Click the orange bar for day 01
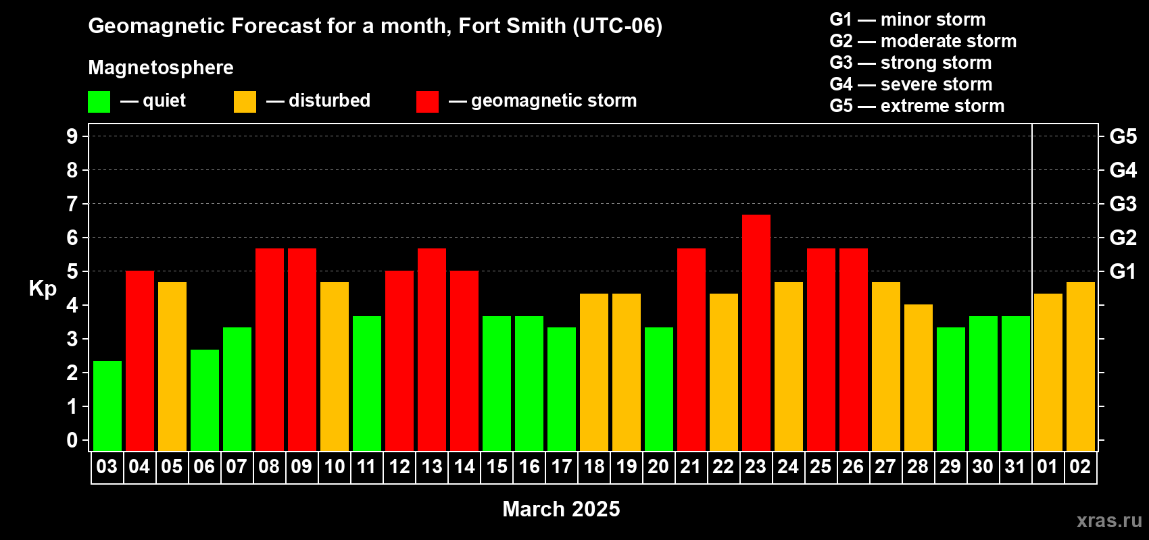This screenshot has height=540, width=1149. pyautogui.click(x=1048, y=372)
